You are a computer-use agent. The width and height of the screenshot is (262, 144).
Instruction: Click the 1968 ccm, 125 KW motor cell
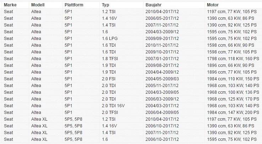point(233,99)
